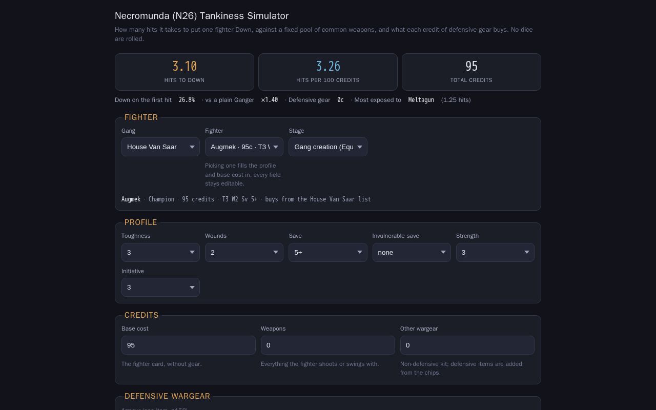
Task: Click the Necromunda Tankiness Simulator title
Action: 201,16
